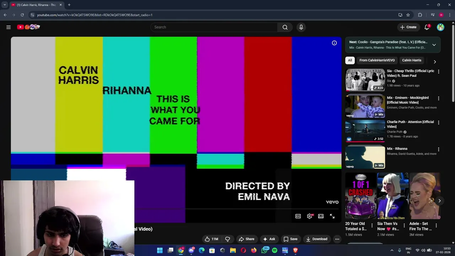Open options for Sia Cheap Thrills video
The height and width of the screenshot is (256, 455).
click(x=438, y=71)
